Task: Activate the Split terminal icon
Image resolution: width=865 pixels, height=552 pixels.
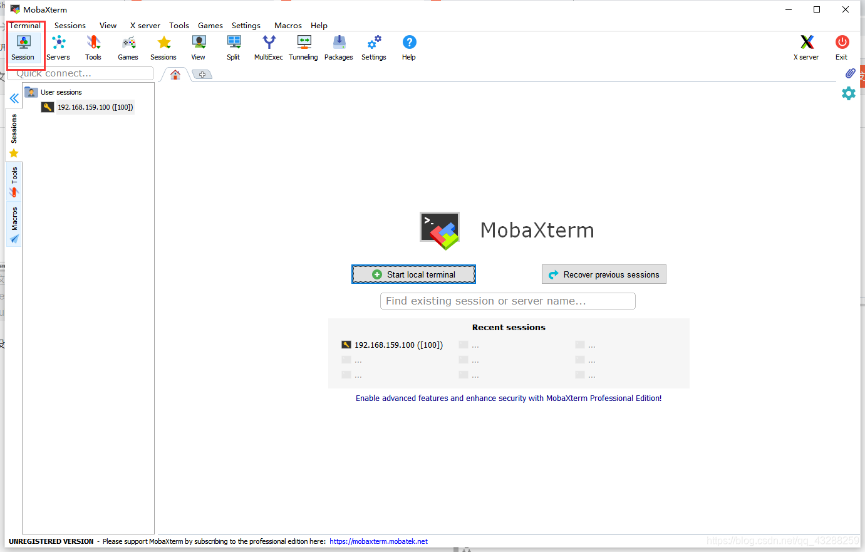Action: [x=234, y=48]
